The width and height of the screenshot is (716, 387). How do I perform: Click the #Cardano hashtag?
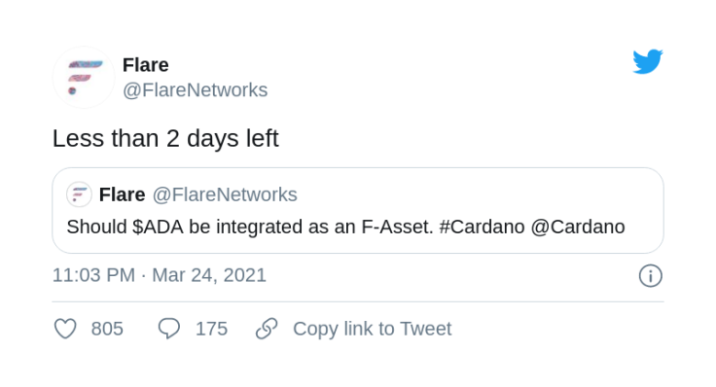click(482, 227)
